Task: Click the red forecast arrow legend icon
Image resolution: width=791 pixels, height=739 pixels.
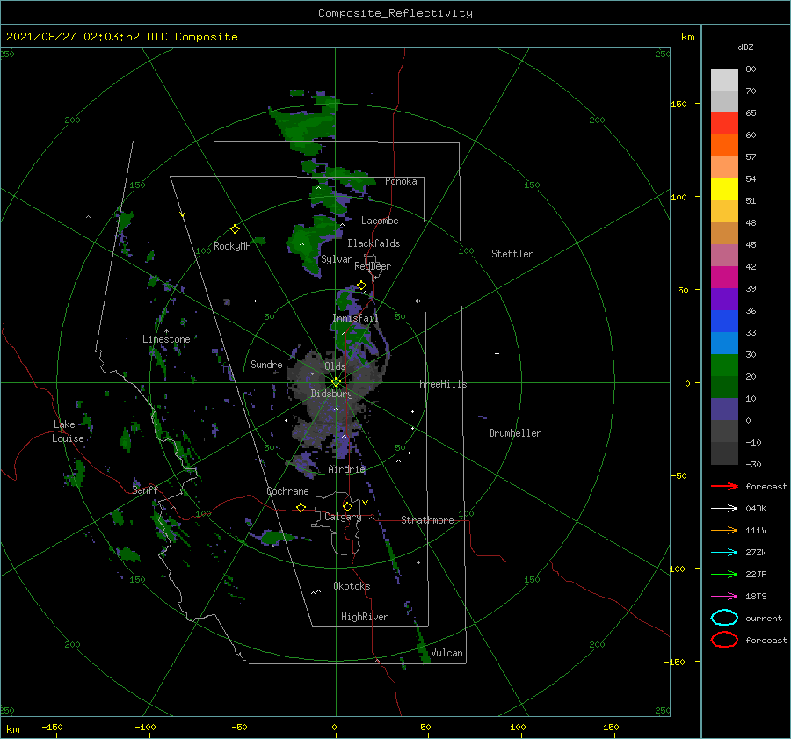Action: pos(724,486)
